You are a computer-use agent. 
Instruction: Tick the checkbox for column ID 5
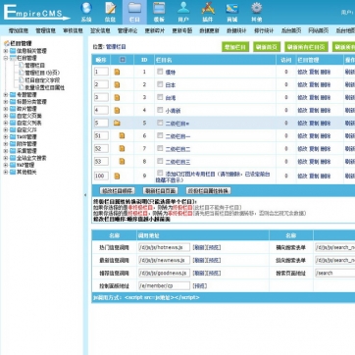(x=160, y=123)
